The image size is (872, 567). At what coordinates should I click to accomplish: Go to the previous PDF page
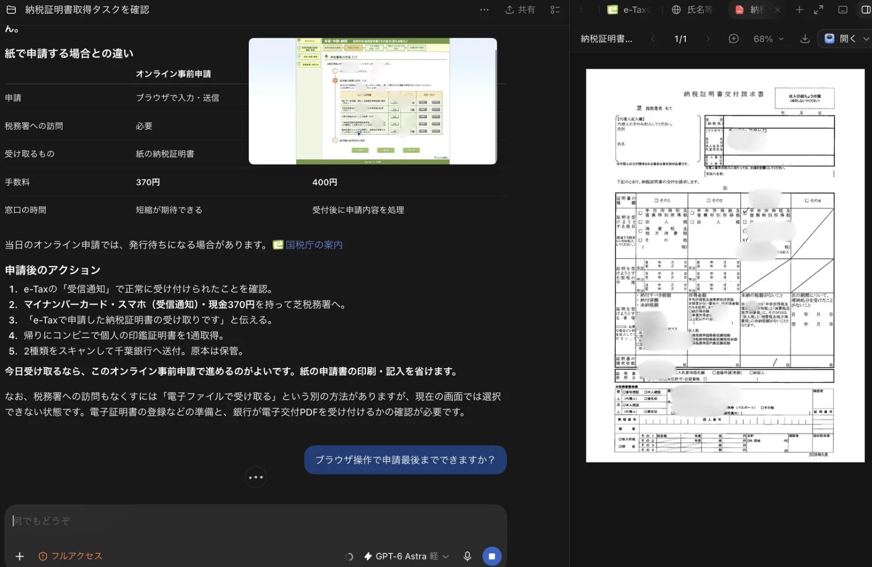click(x=653, y=39)
